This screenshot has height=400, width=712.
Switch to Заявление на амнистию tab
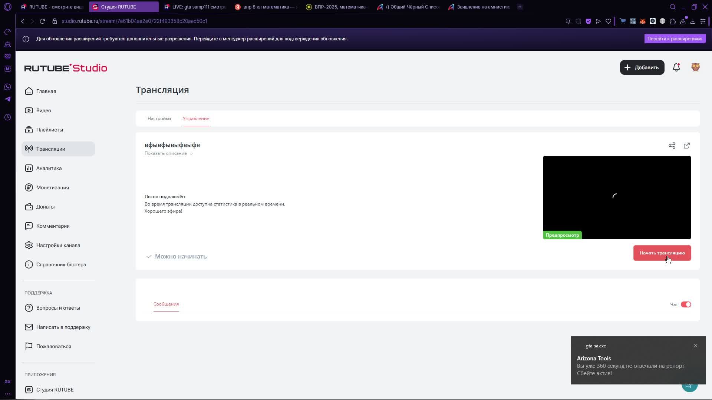click(480, 7)
